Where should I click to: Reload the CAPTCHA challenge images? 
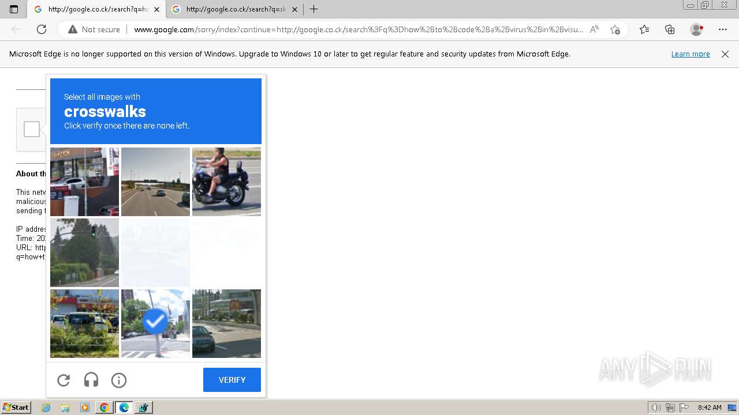click(x=64, y=380)
